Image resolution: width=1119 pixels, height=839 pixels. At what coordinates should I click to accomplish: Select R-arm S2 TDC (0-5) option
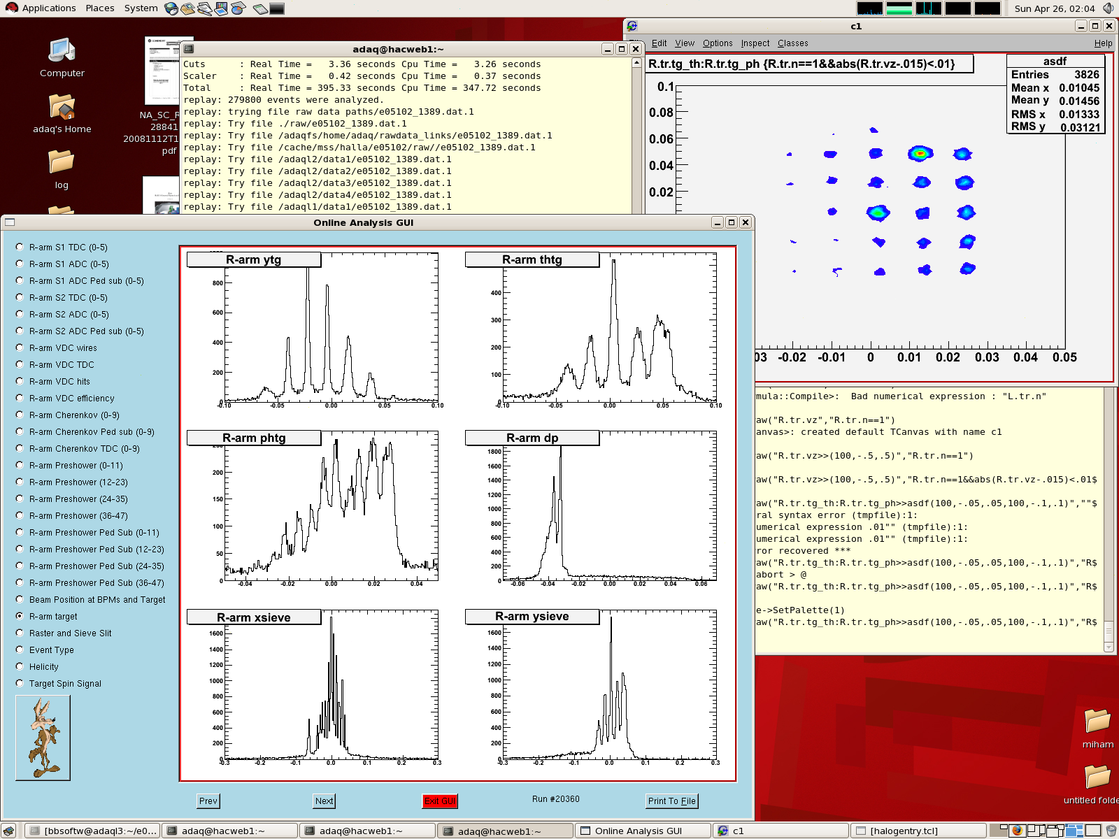point(20,297)
